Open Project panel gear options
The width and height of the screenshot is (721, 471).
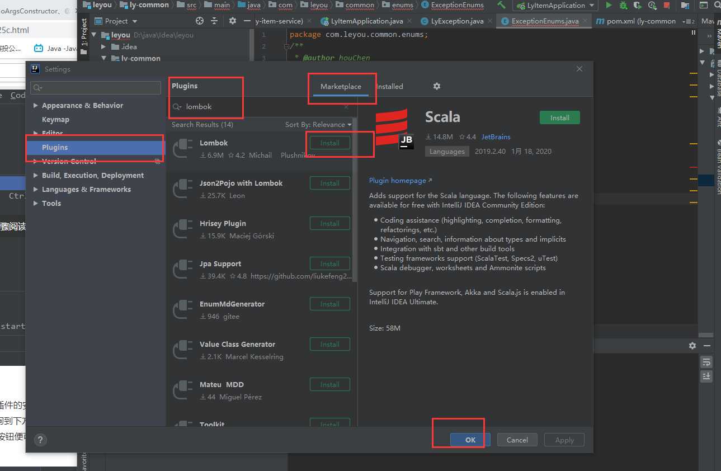(x=233, y=21)
